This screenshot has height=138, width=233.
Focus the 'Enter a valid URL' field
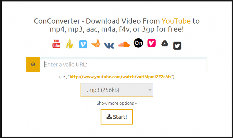point(123,65)
